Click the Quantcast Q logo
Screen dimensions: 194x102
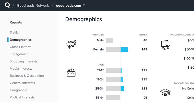7,5
